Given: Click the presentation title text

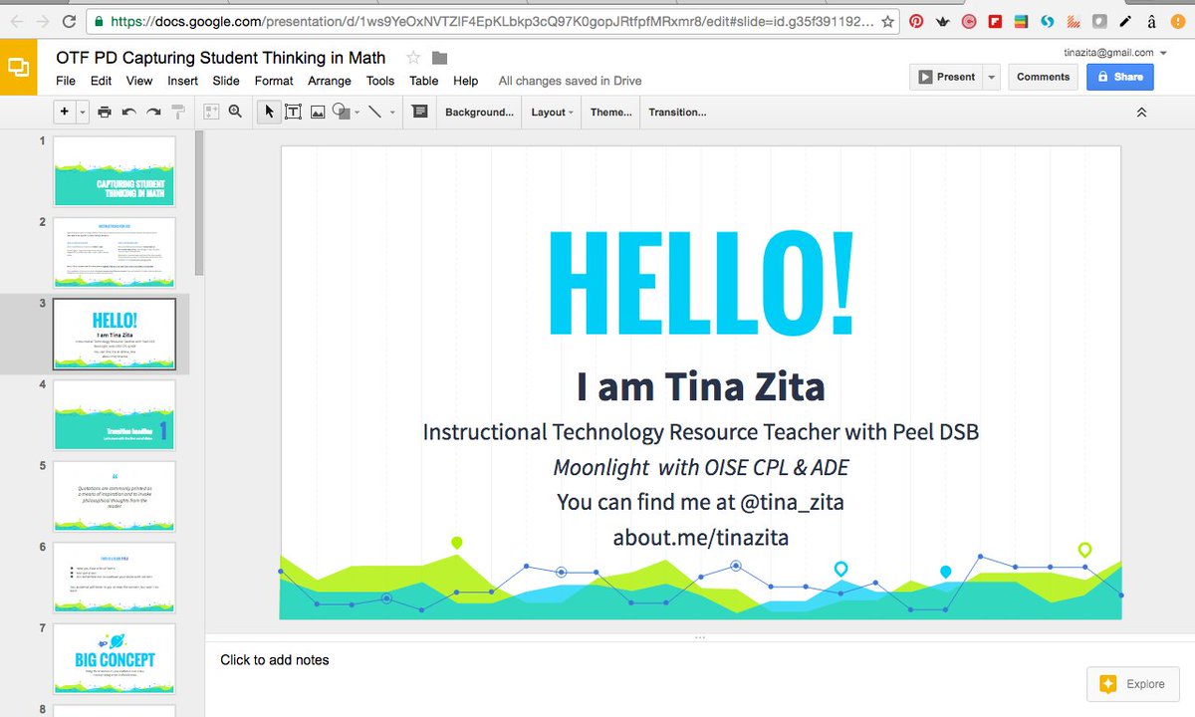Looking at the screenshot, I should pos(221,58).
